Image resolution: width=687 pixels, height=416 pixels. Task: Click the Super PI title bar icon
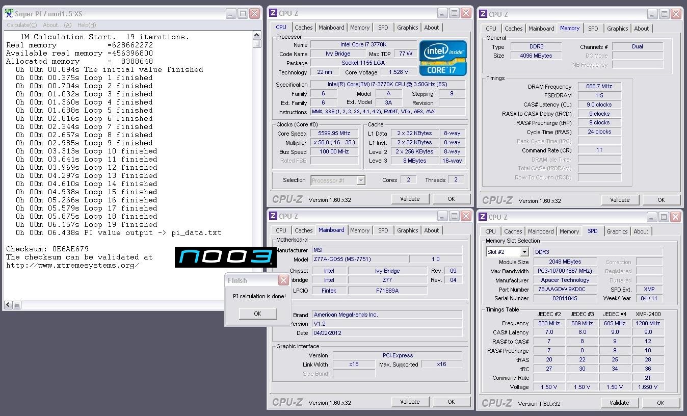coord(9,14)
